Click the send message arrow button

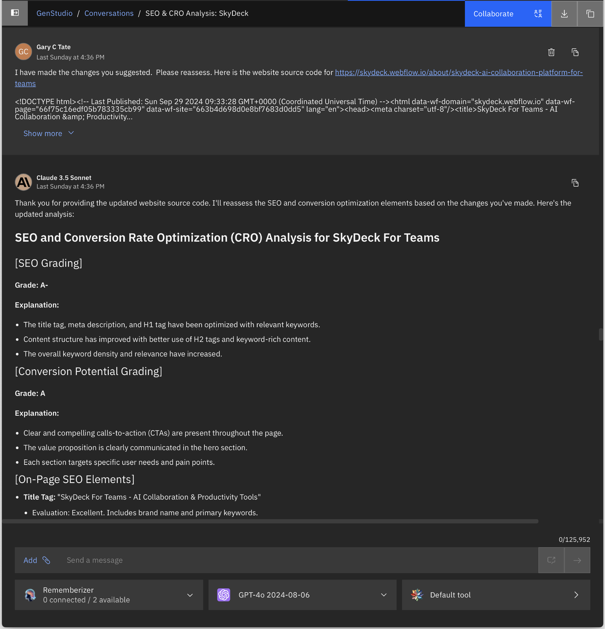coord(577,560)
